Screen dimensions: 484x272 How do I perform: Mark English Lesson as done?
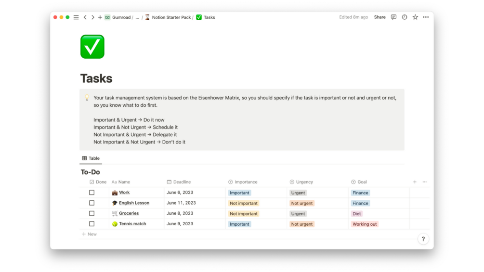pos(92,203)
